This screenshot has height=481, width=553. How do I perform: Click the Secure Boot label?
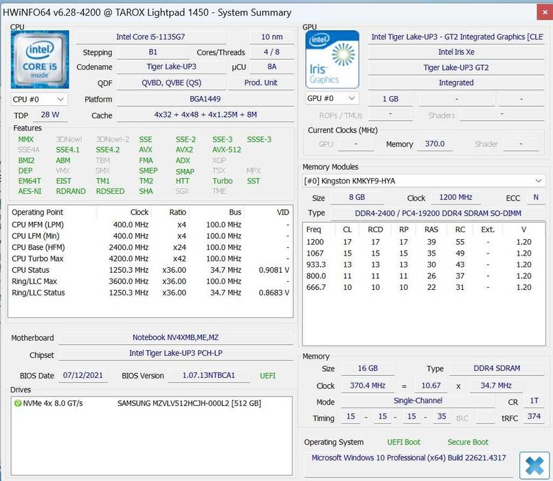click(468, 443)
